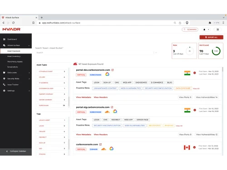
Task: Click the red EXPORT ALL button
Action: (x=211, y=37)
